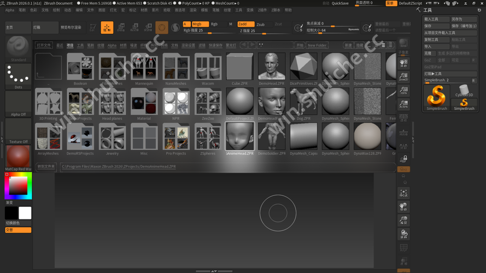Click the New Folder button
The image size is (486, 273).
(x=317, y=45)
